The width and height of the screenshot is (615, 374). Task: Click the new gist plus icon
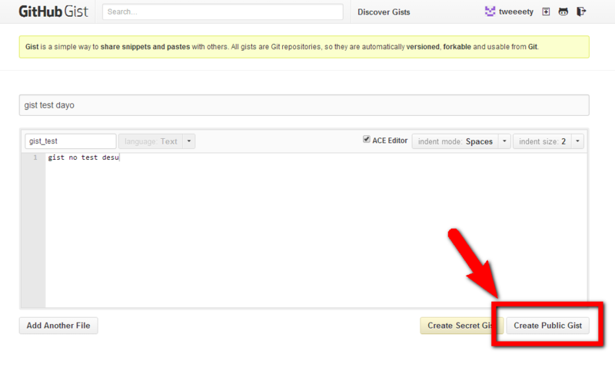click(x=546, y=12)
